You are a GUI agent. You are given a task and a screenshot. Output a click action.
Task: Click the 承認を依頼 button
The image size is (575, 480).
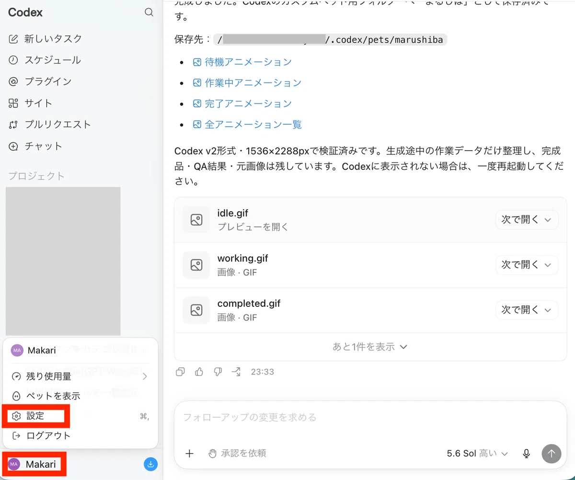tap(237, 453)
